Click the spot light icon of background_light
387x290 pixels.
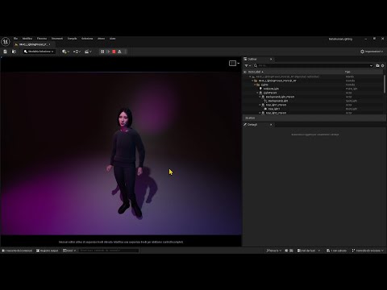pyautogui.click(x=265, y=101)
